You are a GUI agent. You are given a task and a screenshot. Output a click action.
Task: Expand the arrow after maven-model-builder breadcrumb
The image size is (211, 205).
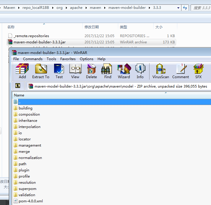149,8
